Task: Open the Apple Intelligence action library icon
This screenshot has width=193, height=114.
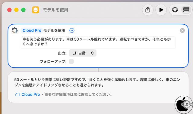Action: (x=175, y=10)
